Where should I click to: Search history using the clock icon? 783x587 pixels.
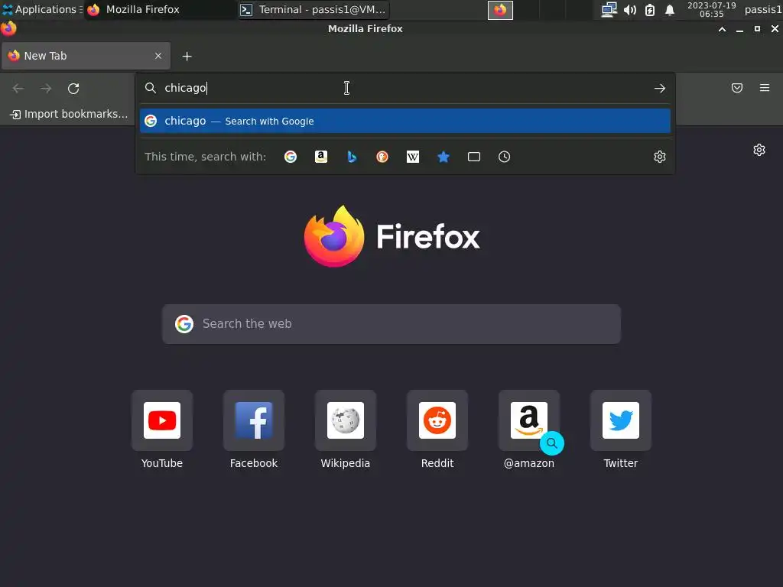(505, 157)
